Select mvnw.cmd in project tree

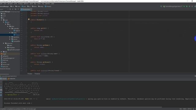[5, 64]
